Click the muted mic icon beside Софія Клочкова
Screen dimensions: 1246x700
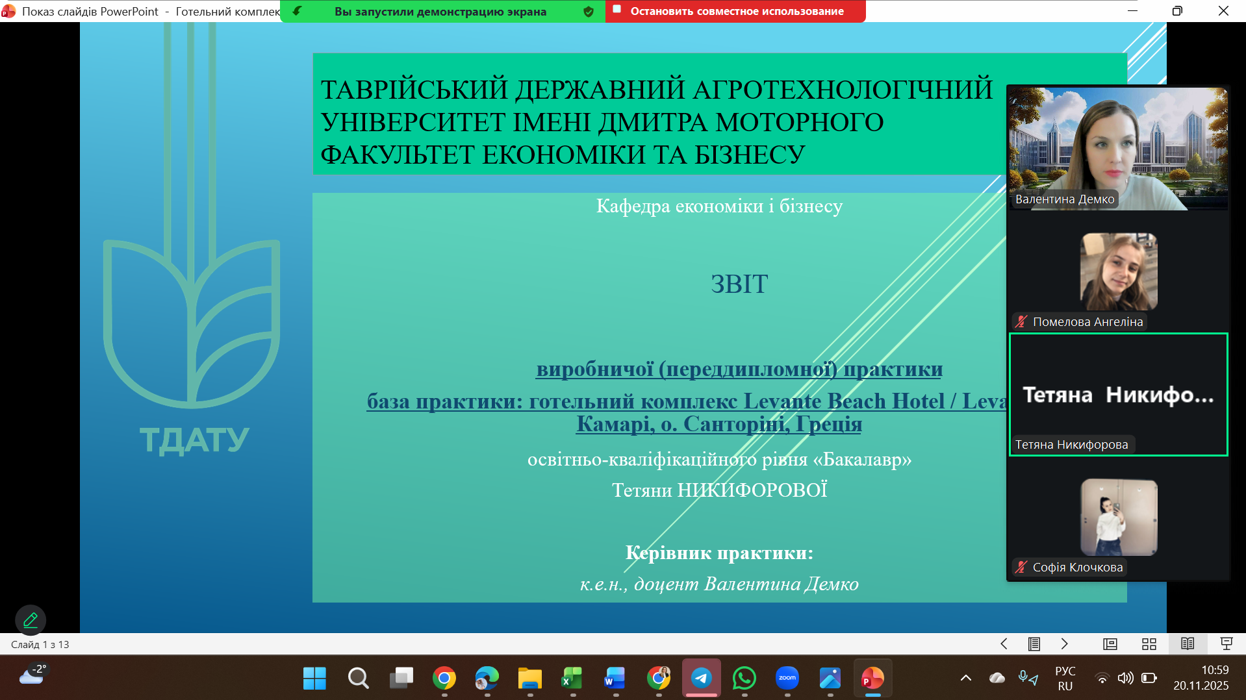[1021, 567]
